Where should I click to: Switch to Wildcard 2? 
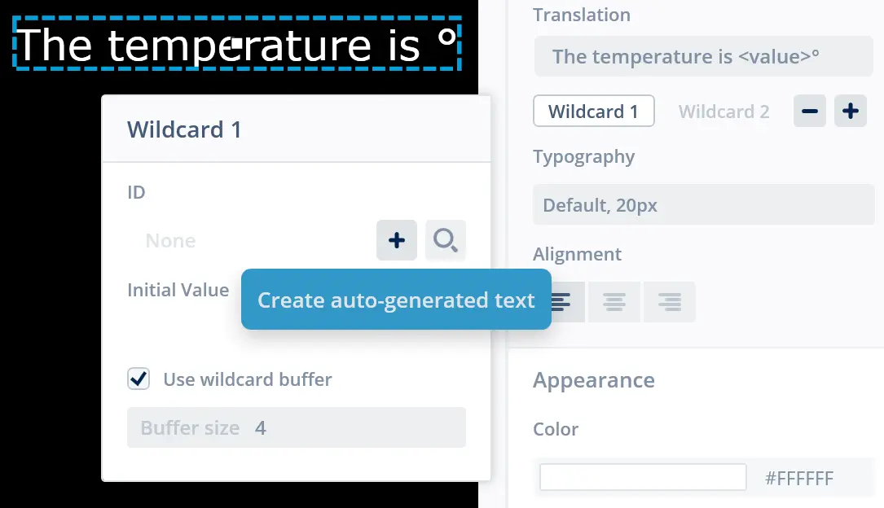[x=723, y=112]
